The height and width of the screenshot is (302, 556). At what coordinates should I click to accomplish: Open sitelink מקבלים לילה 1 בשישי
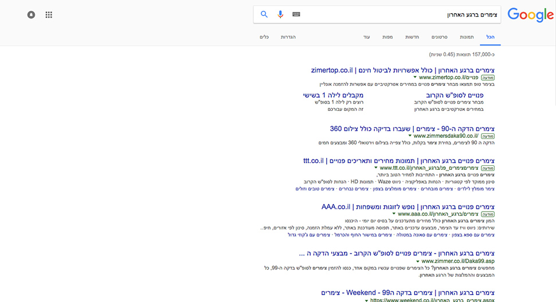click(333, 95)
